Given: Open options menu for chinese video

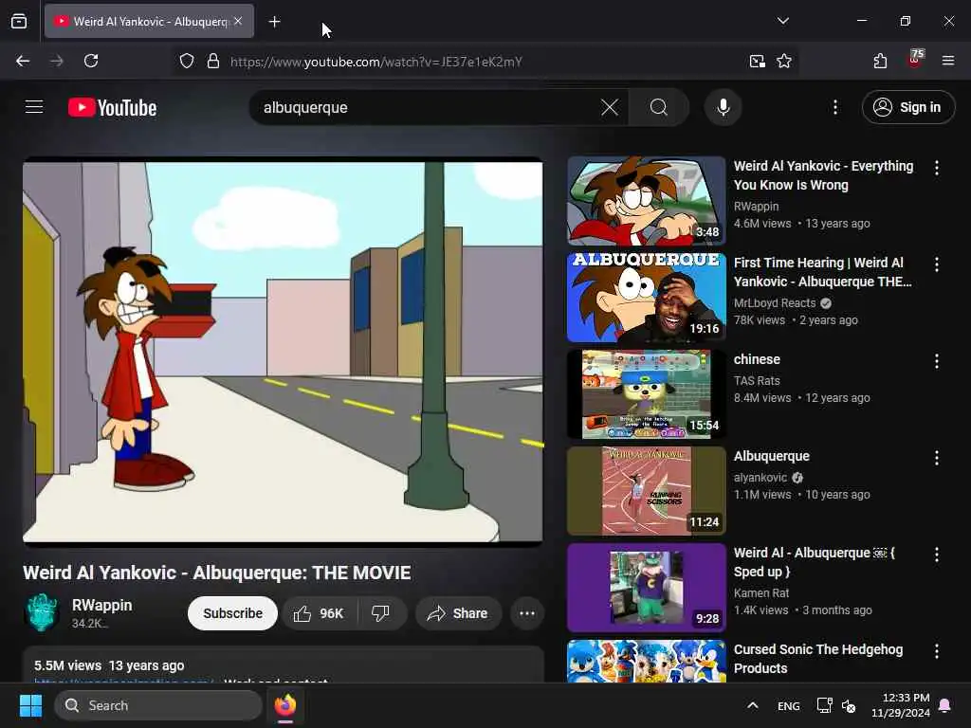Looking at the screenshot, I should (x=936, y=361).
